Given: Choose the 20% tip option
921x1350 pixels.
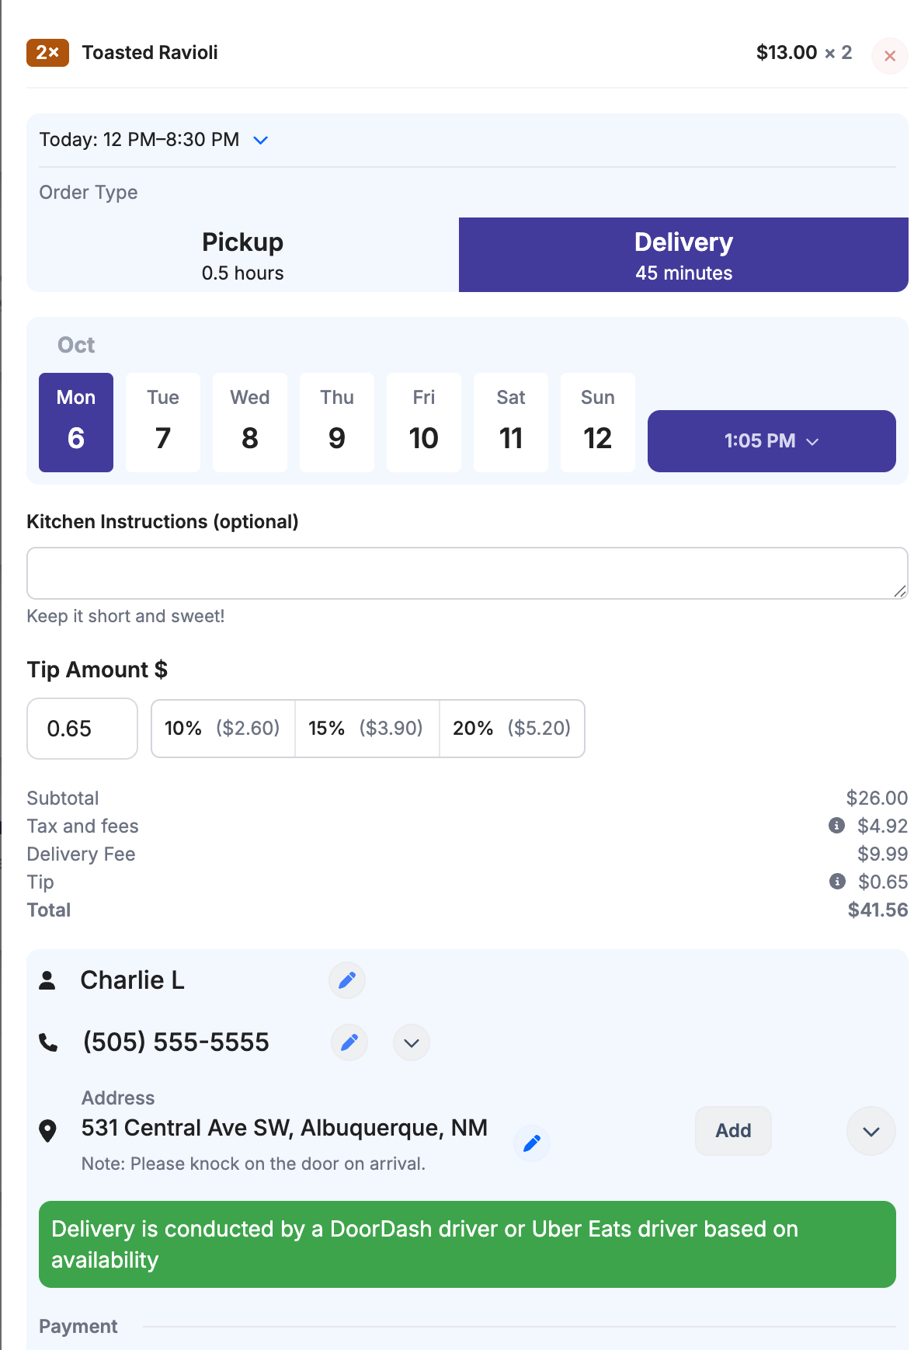Looking at the screenshot, I should pos(512,729).
